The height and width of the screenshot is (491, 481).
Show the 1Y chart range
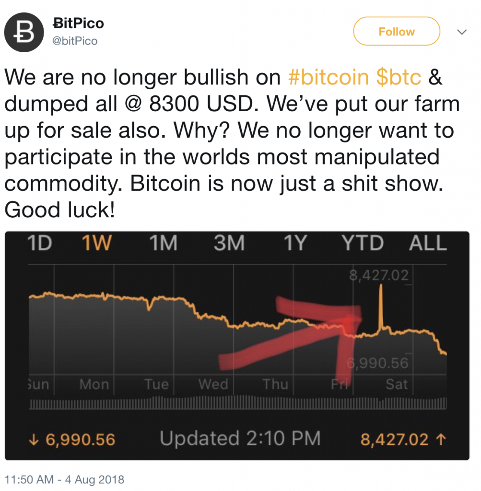[x=294, y=244]
